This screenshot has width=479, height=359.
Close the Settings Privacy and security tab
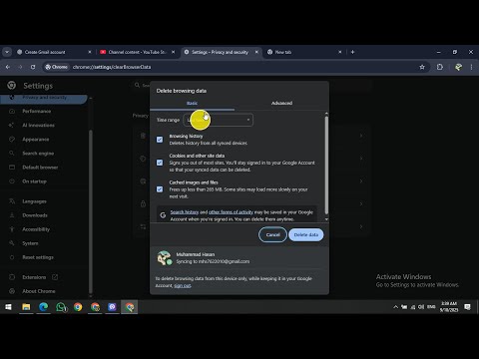[256, 52]
